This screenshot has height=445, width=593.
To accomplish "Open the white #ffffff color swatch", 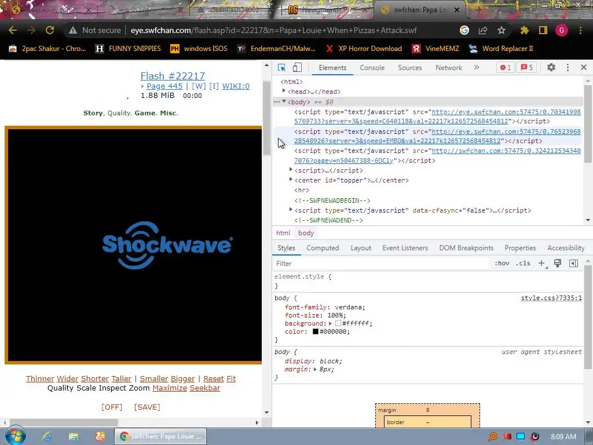I will [x=338, y=323].
